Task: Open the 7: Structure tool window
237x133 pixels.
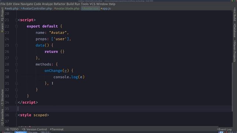Action: (2, 98)
